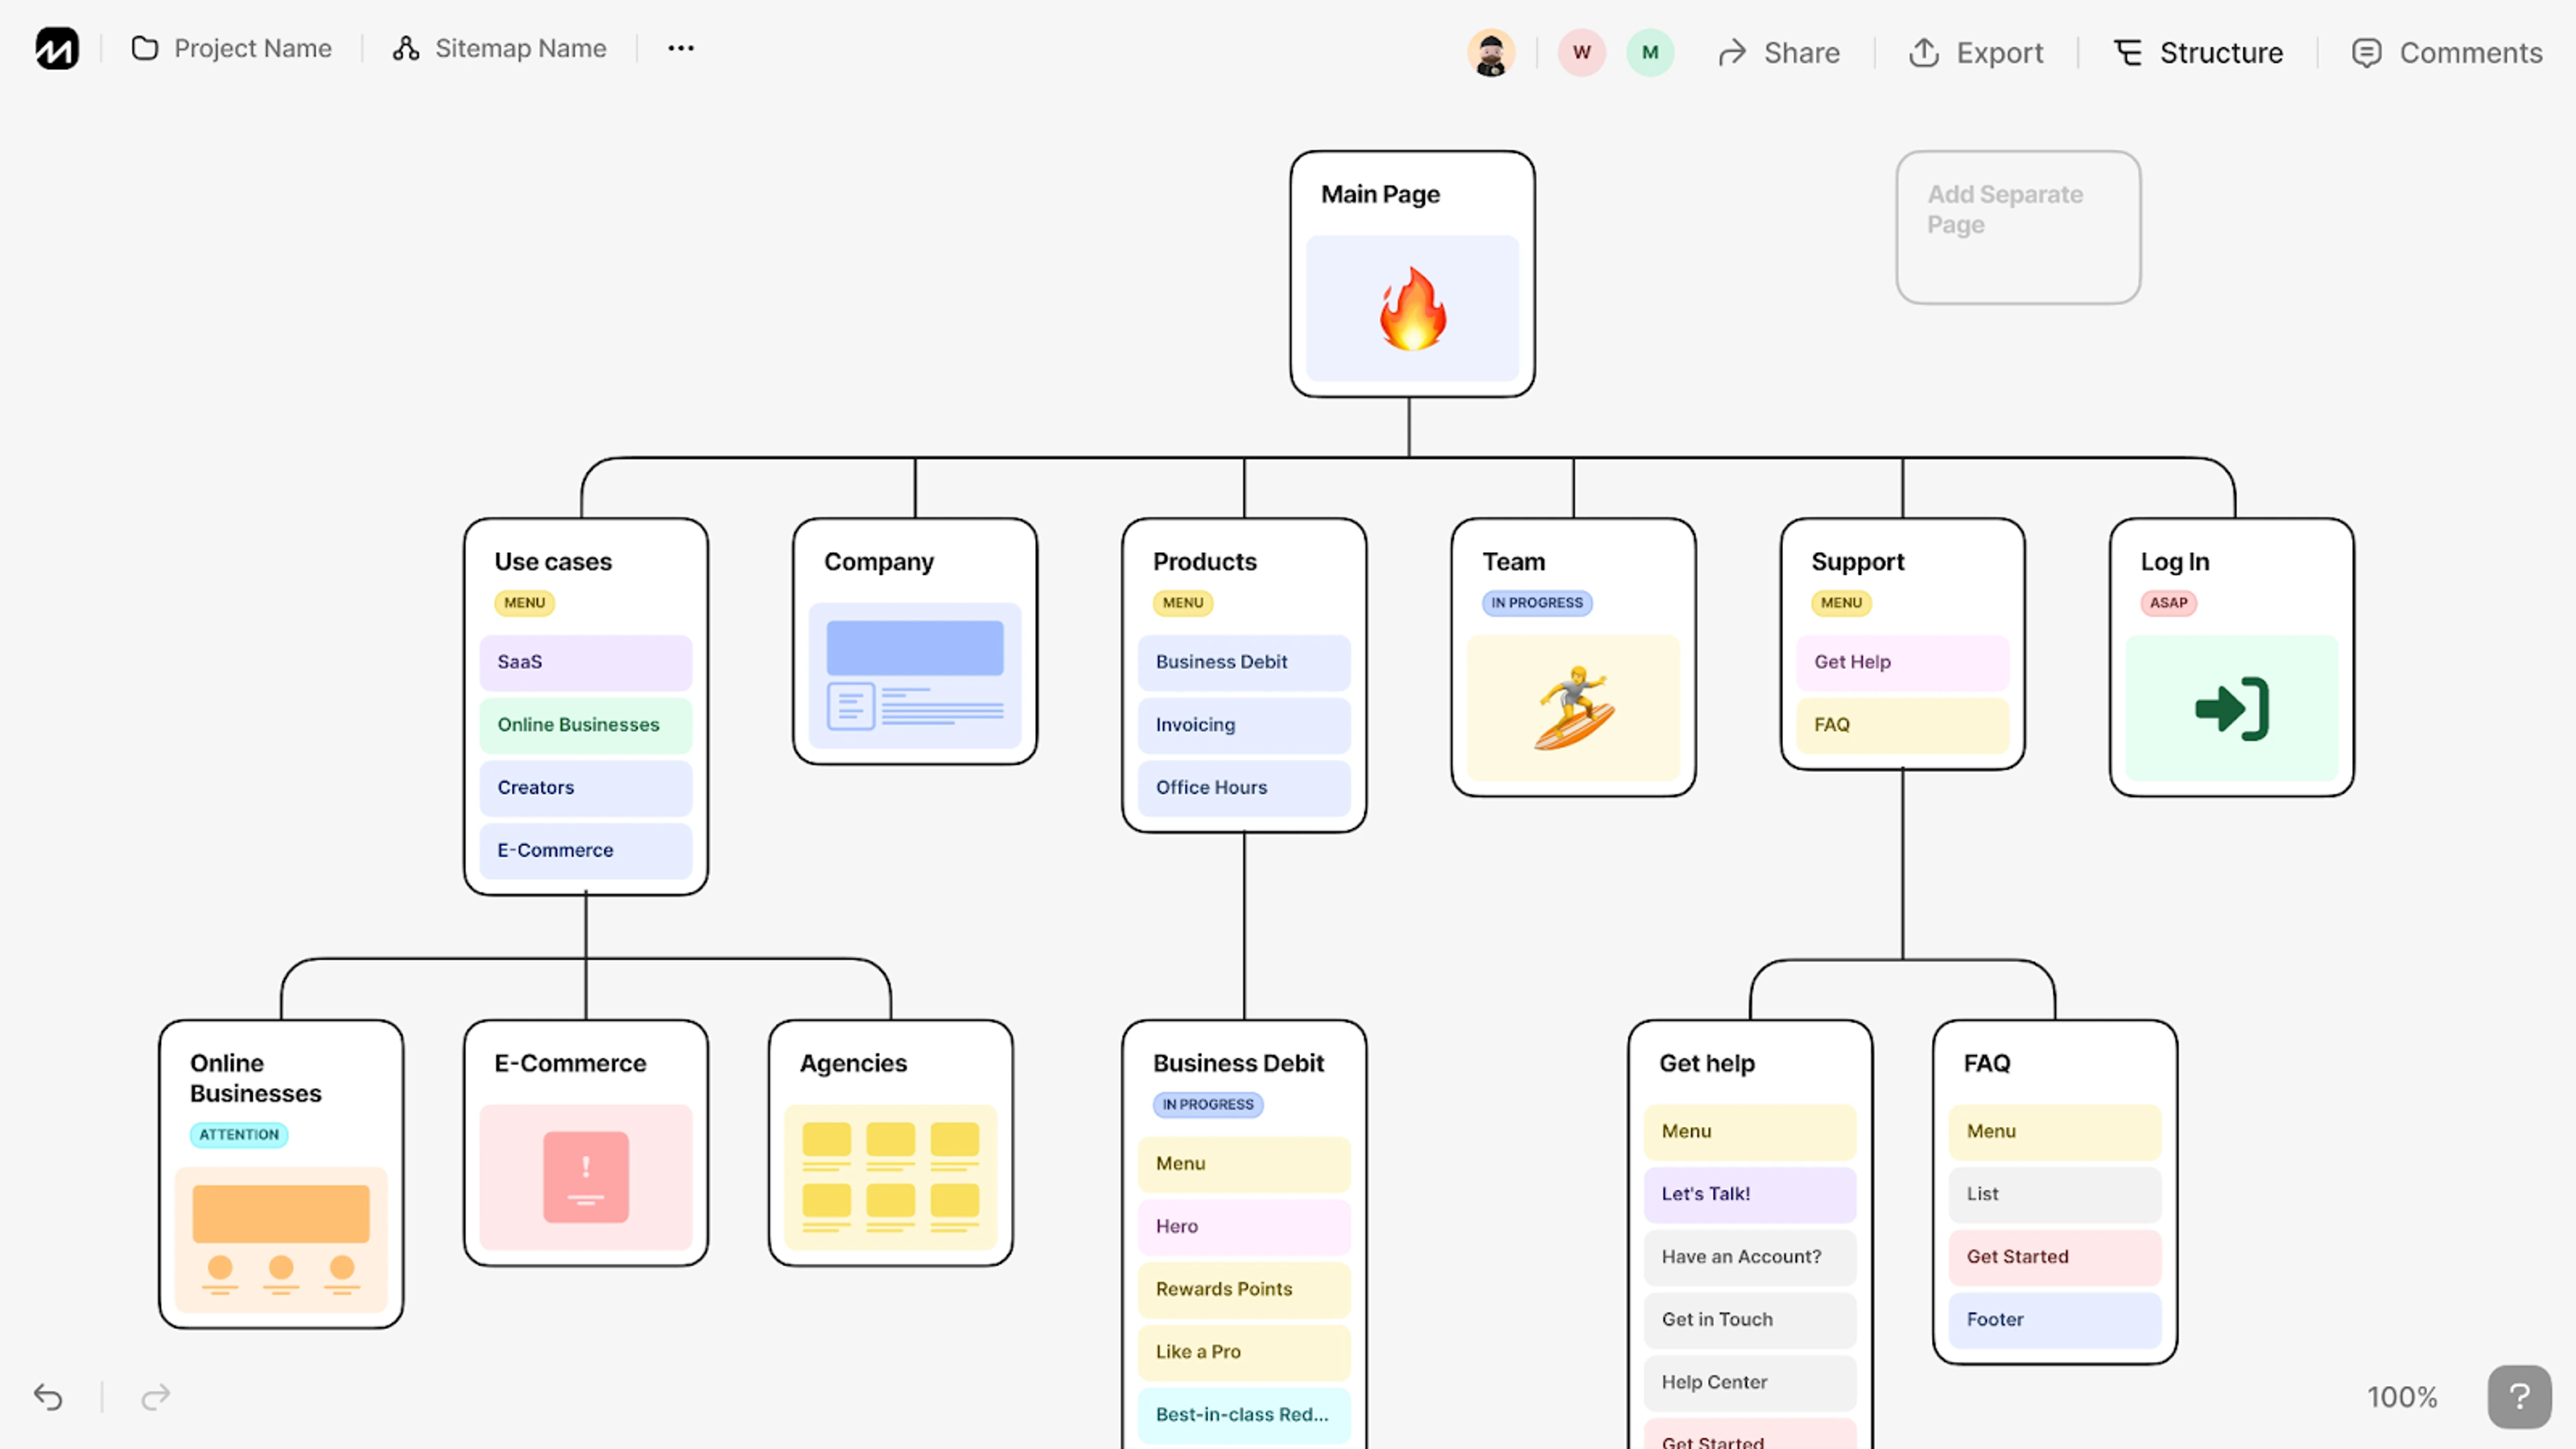Select the Office Hours block
This screenshot has width=2576, height=1449.
point(1244,788)
